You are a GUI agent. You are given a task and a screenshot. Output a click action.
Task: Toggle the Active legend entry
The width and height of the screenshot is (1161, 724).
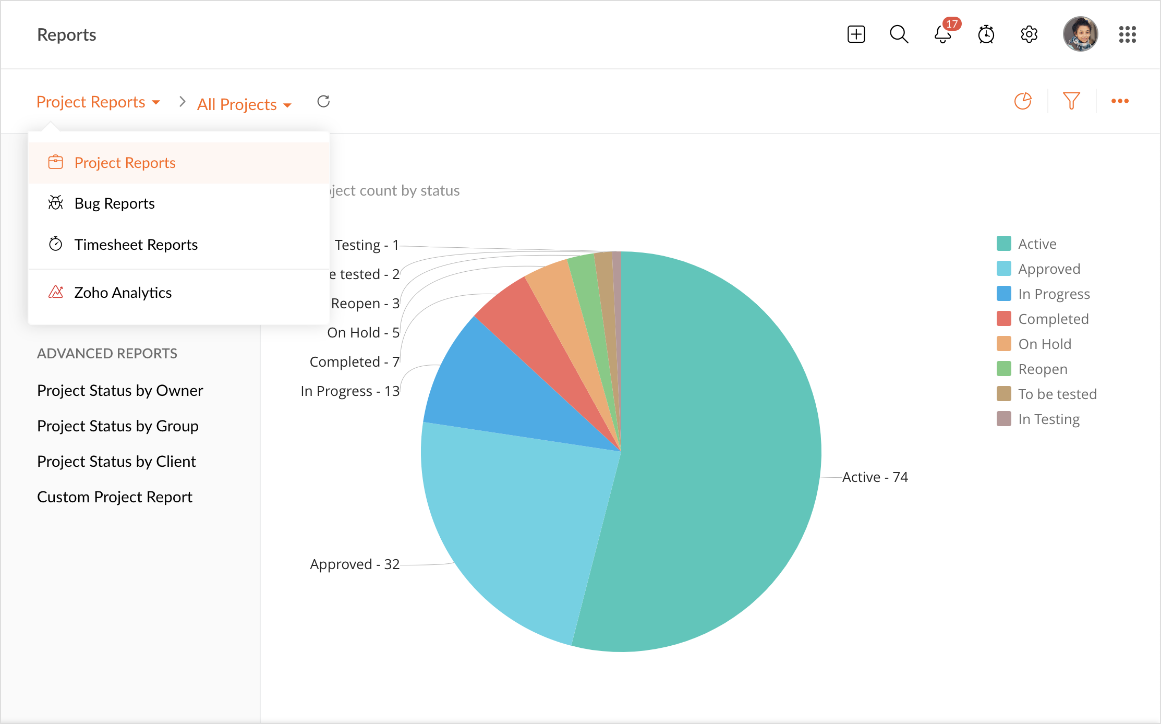point(1037,244)
